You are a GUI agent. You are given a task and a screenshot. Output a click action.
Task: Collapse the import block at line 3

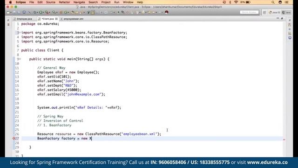coord(20,33)
